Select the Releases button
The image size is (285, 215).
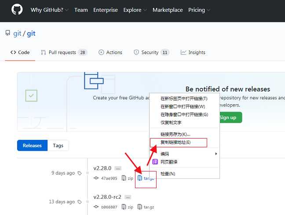pos(32,146)
